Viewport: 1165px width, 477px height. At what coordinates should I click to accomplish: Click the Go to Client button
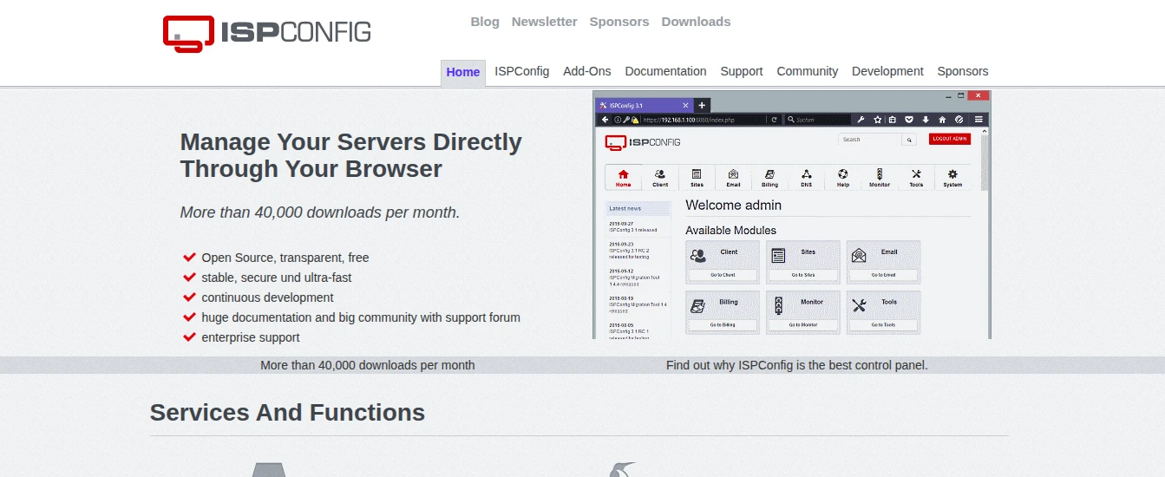(723, 275)
